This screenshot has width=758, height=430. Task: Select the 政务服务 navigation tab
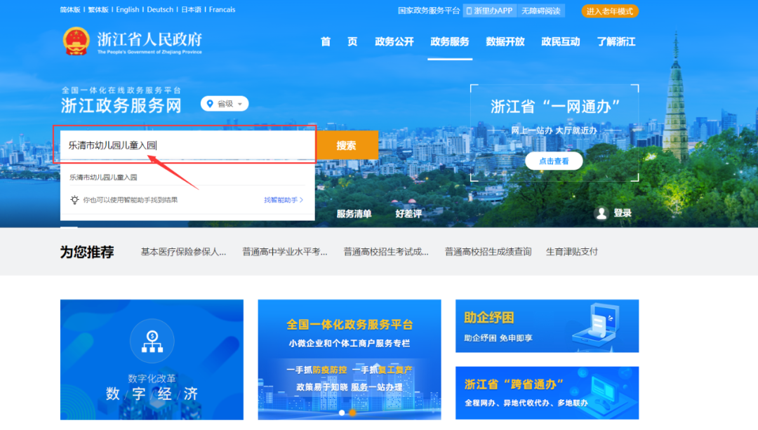coord(450,41)
